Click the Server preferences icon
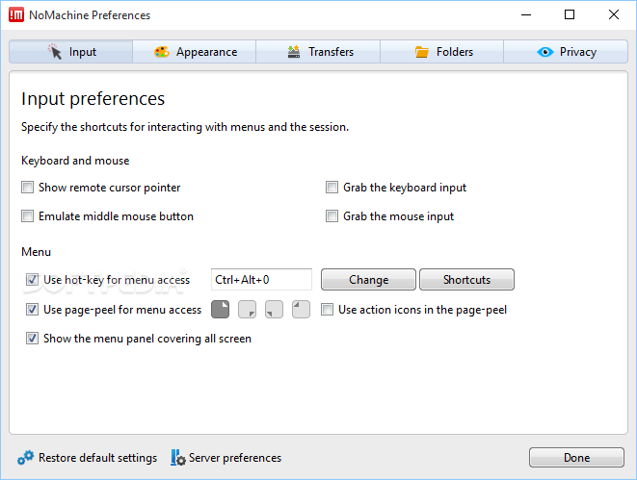 click(178, 458)
